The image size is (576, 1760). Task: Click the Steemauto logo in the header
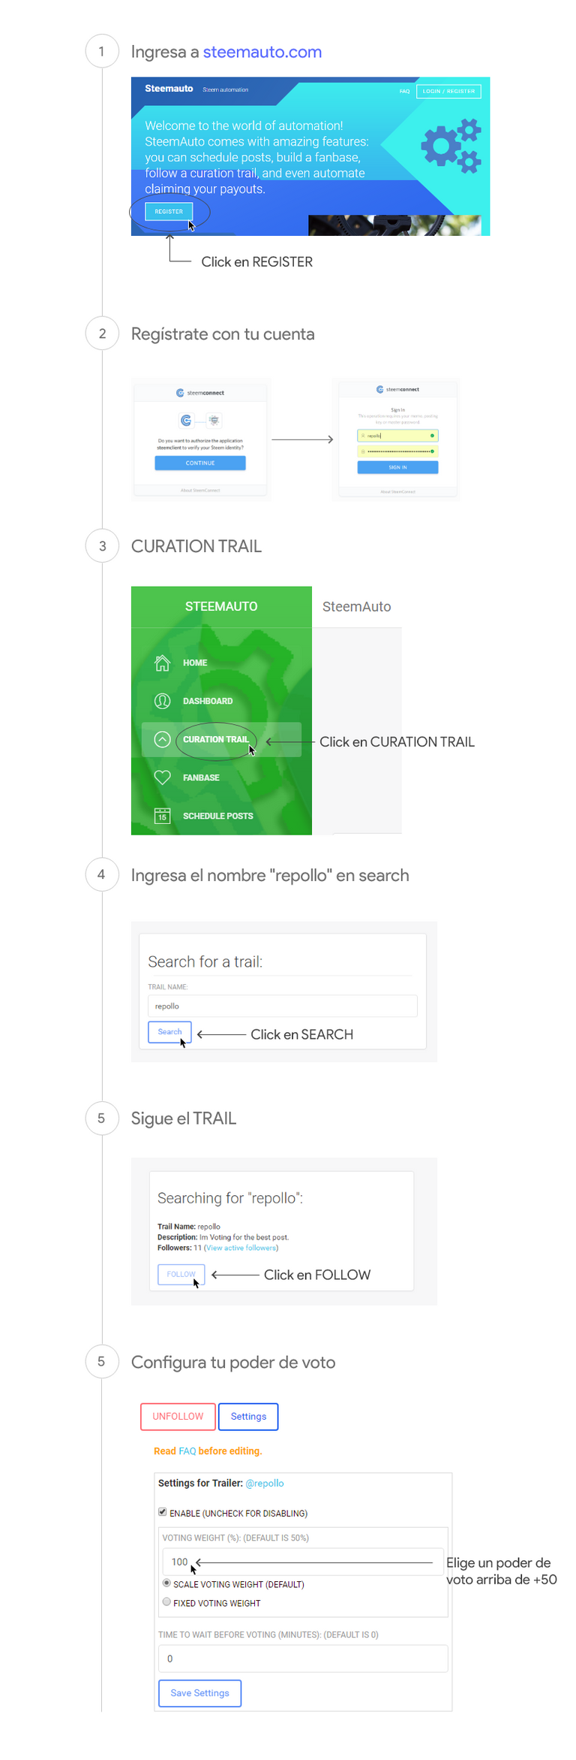tap(169, 89)
